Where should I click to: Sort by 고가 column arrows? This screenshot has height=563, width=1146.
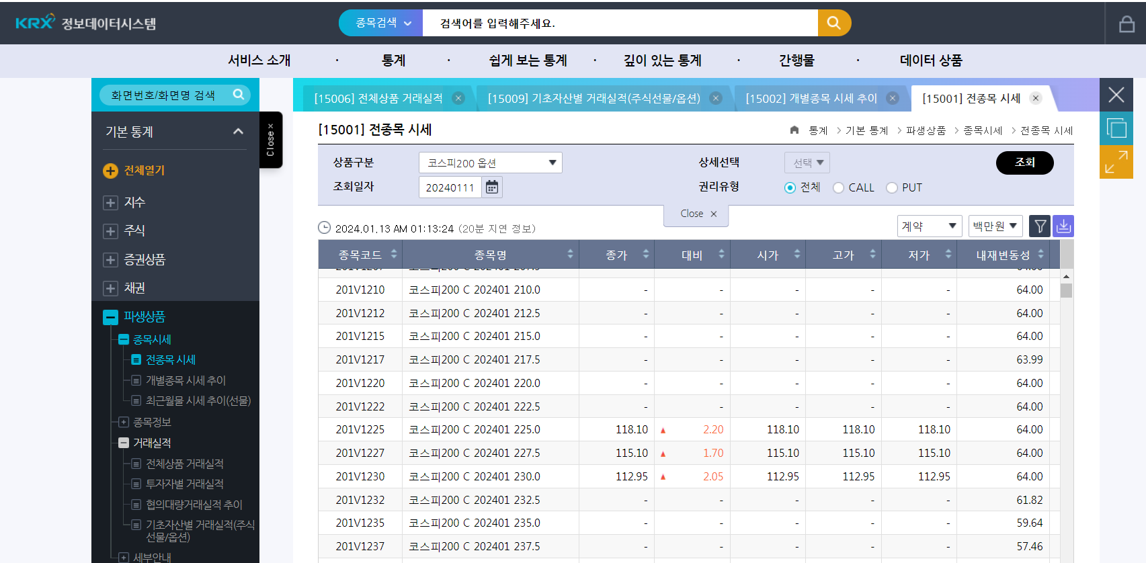(872, 254)
